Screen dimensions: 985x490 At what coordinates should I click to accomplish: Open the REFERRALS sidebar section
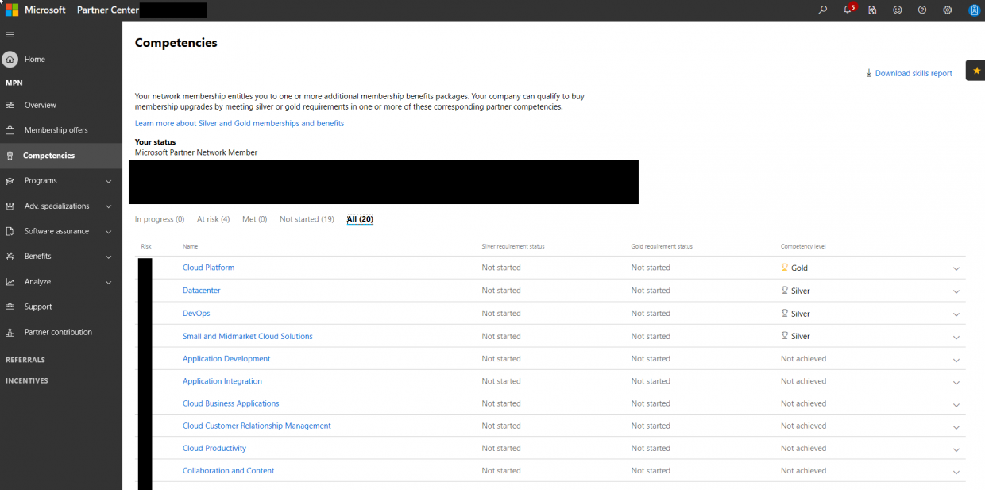tap(25, 360)
